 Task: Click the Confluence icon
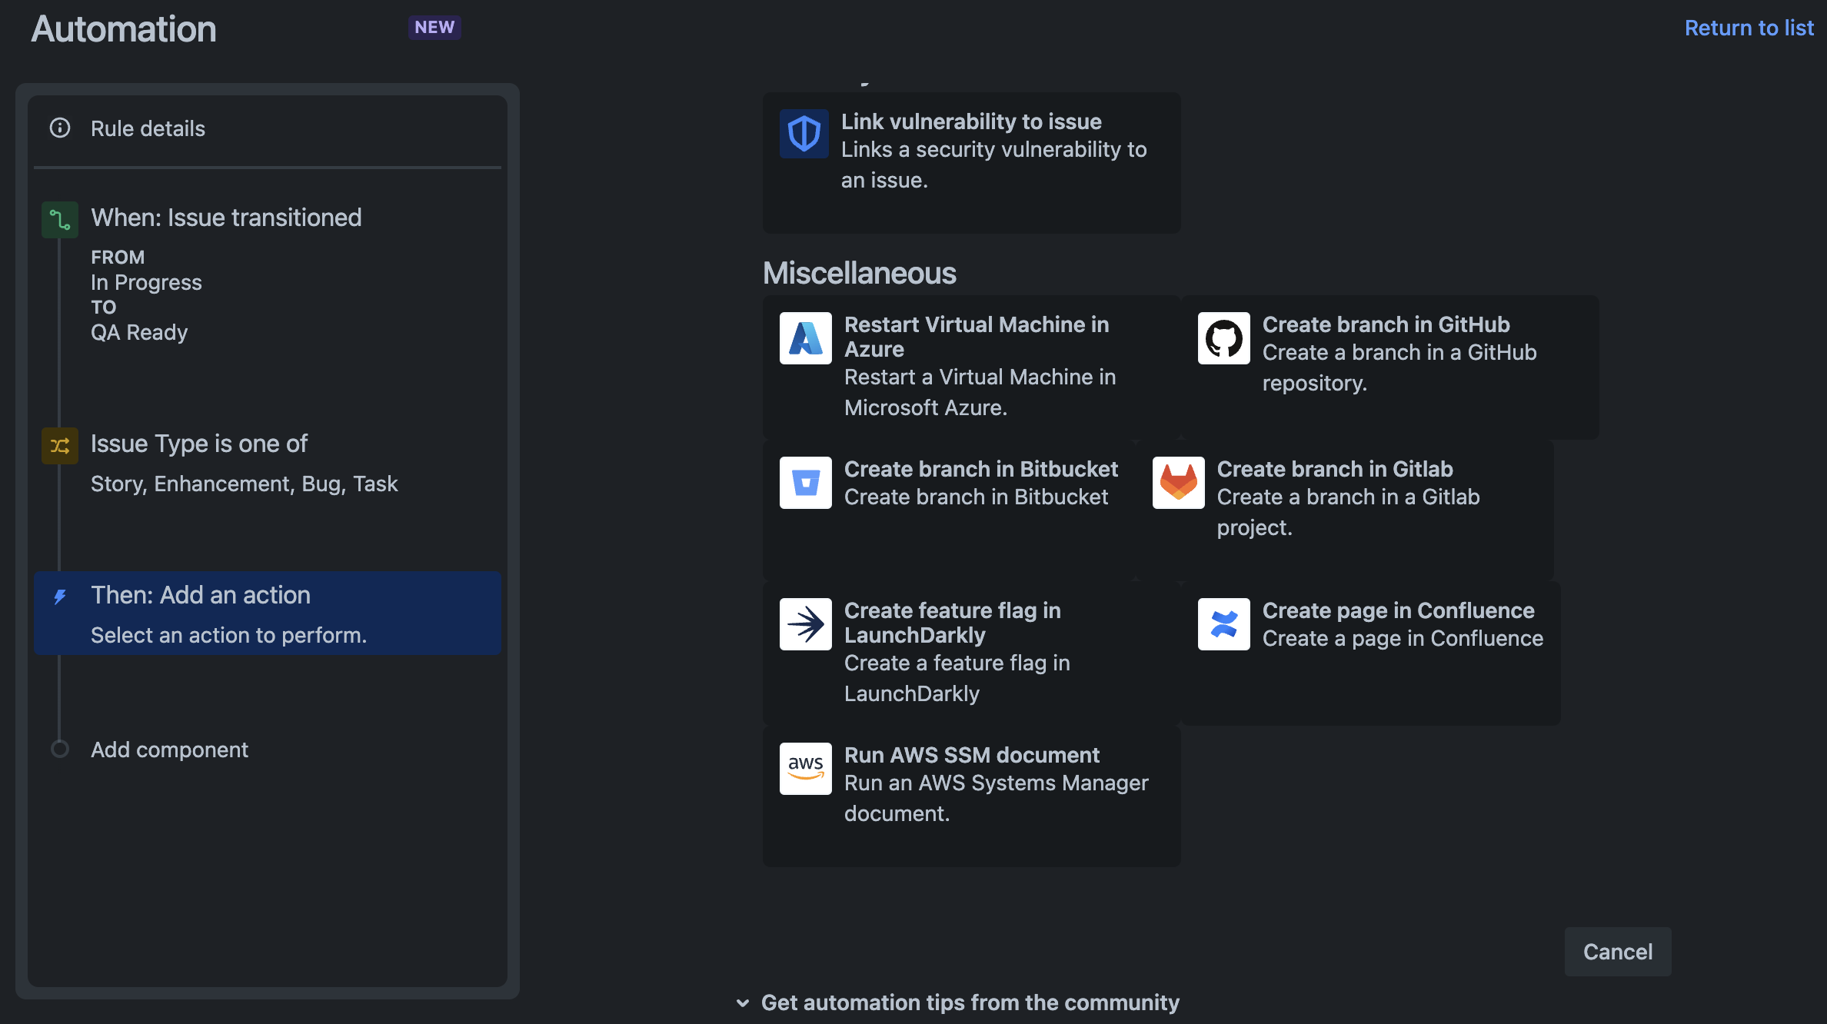click(x=1223, y=623)
